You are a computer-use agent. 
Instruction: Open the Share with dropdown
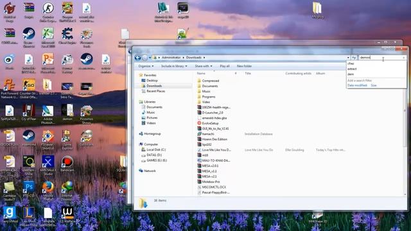204,66
